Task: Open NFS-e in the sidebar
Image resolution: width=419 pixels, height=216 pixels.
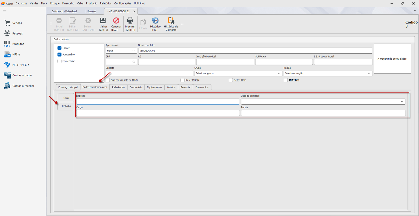Action: coord(12,54)
